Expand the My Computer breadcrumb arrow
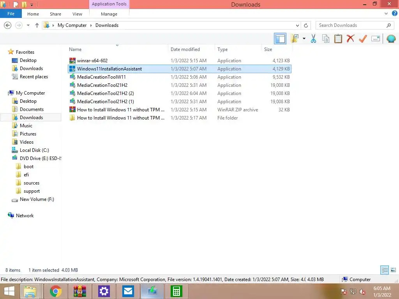Image resolution: width=399 pixels, height=299 pixels. click(91, 25)
